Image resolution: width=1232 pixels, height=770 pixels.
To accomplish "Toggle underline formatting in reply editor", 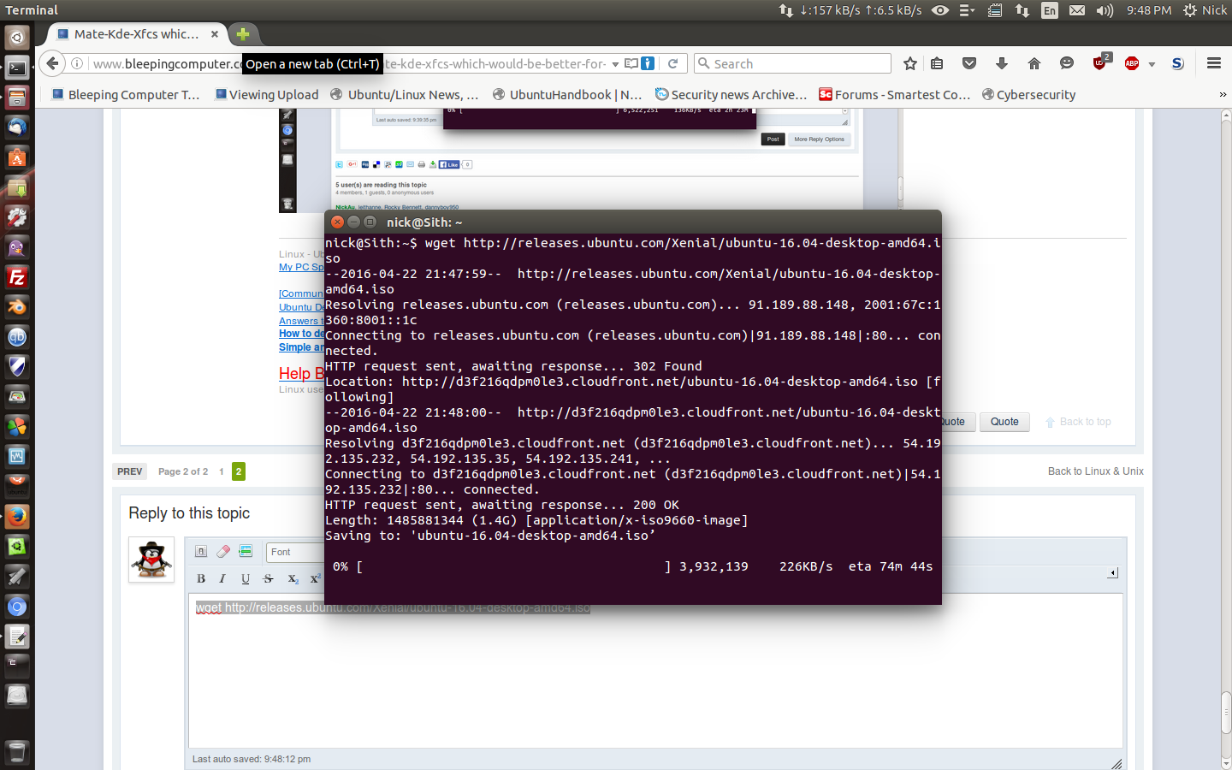I will pyautogui.click(x=246, y=579).
